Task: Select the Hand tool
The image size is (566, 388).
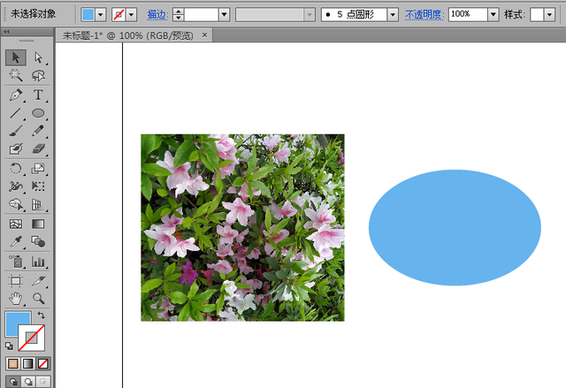Action: tap(15, 298)
